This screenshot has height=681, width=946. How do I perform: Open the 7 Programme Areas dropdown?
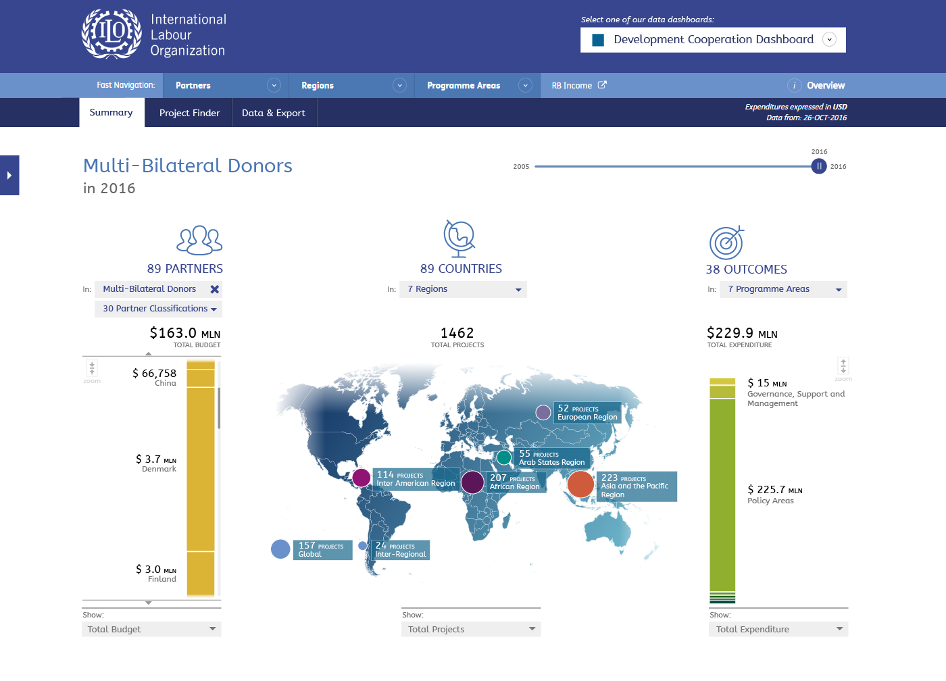tap(784, 289)
